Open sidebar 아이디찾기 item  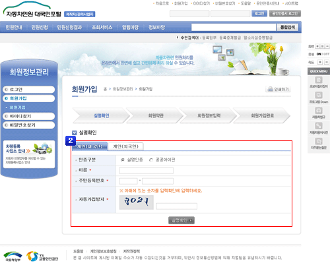pyautogui.click(x=29, y=116)
